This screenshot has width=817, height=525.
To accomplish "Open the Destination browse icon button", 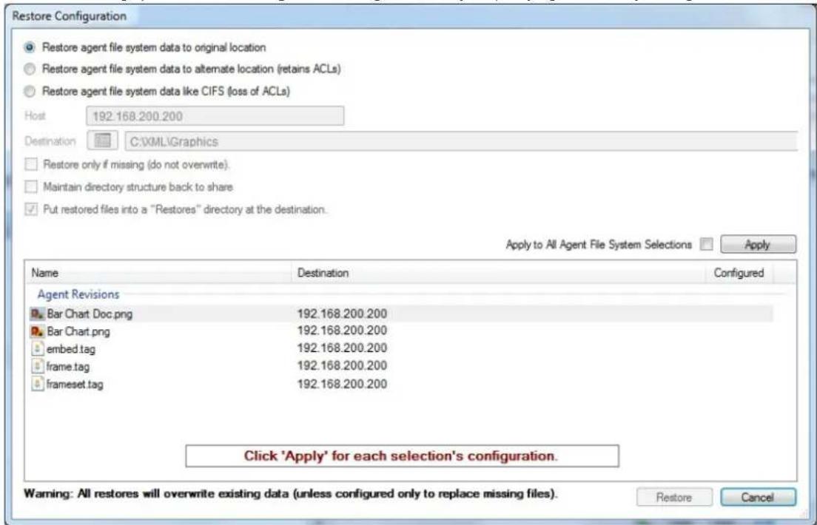I will pos(103,140).
